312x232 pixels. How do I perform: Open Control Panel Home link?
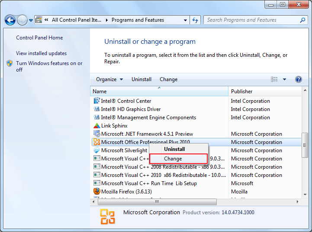click(39, 38)
